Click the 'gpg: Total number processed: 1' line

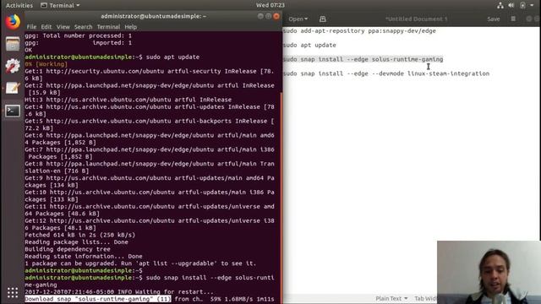[78, 35]
